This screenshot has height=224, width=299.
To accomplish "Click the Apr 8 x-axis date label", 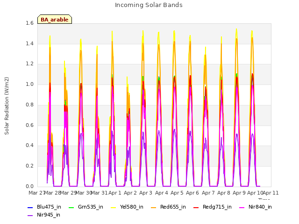I will pyautogui.click(x=224, y=193).
